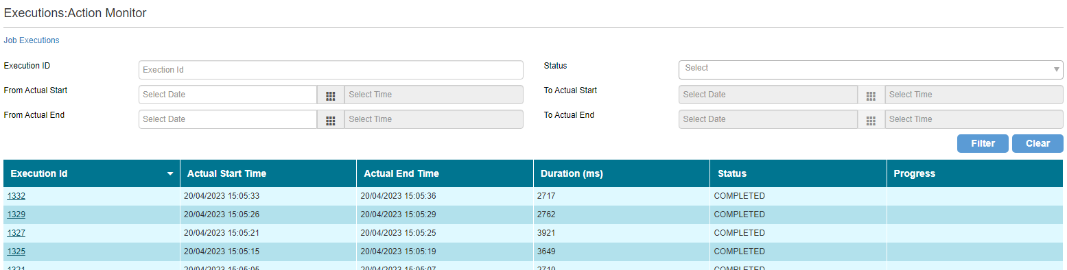Select Date field for From Actual Start
The width and height of the screenshot is (1067, 270).
point(228,95)
